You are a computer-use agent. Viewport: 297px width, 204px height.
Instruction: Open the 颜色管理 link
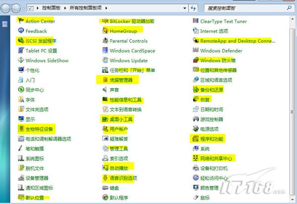209,188
